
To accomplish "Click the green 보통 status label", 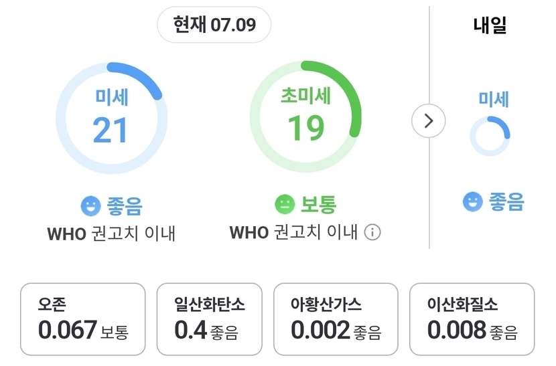I will point(318,205).
